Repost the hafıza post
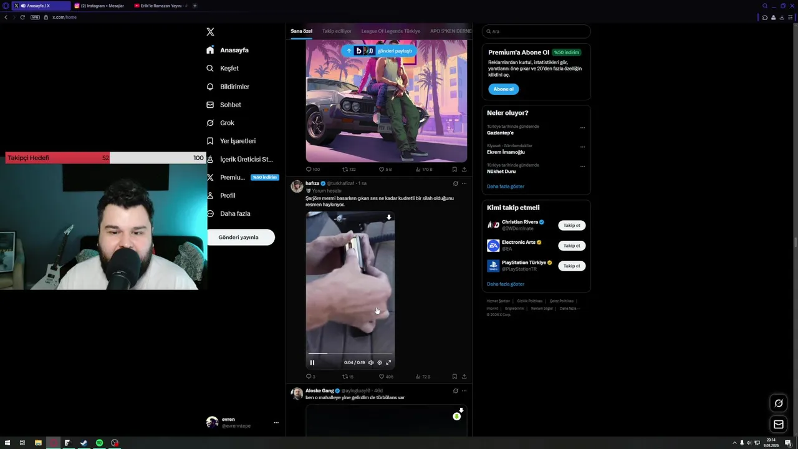Image resolution: width=798 pixels, height=449 pixels. tap(348, 377)
